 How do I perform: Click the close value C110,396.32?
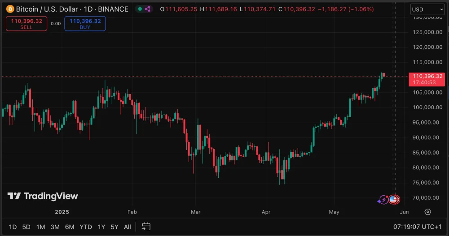click(297, 9)
